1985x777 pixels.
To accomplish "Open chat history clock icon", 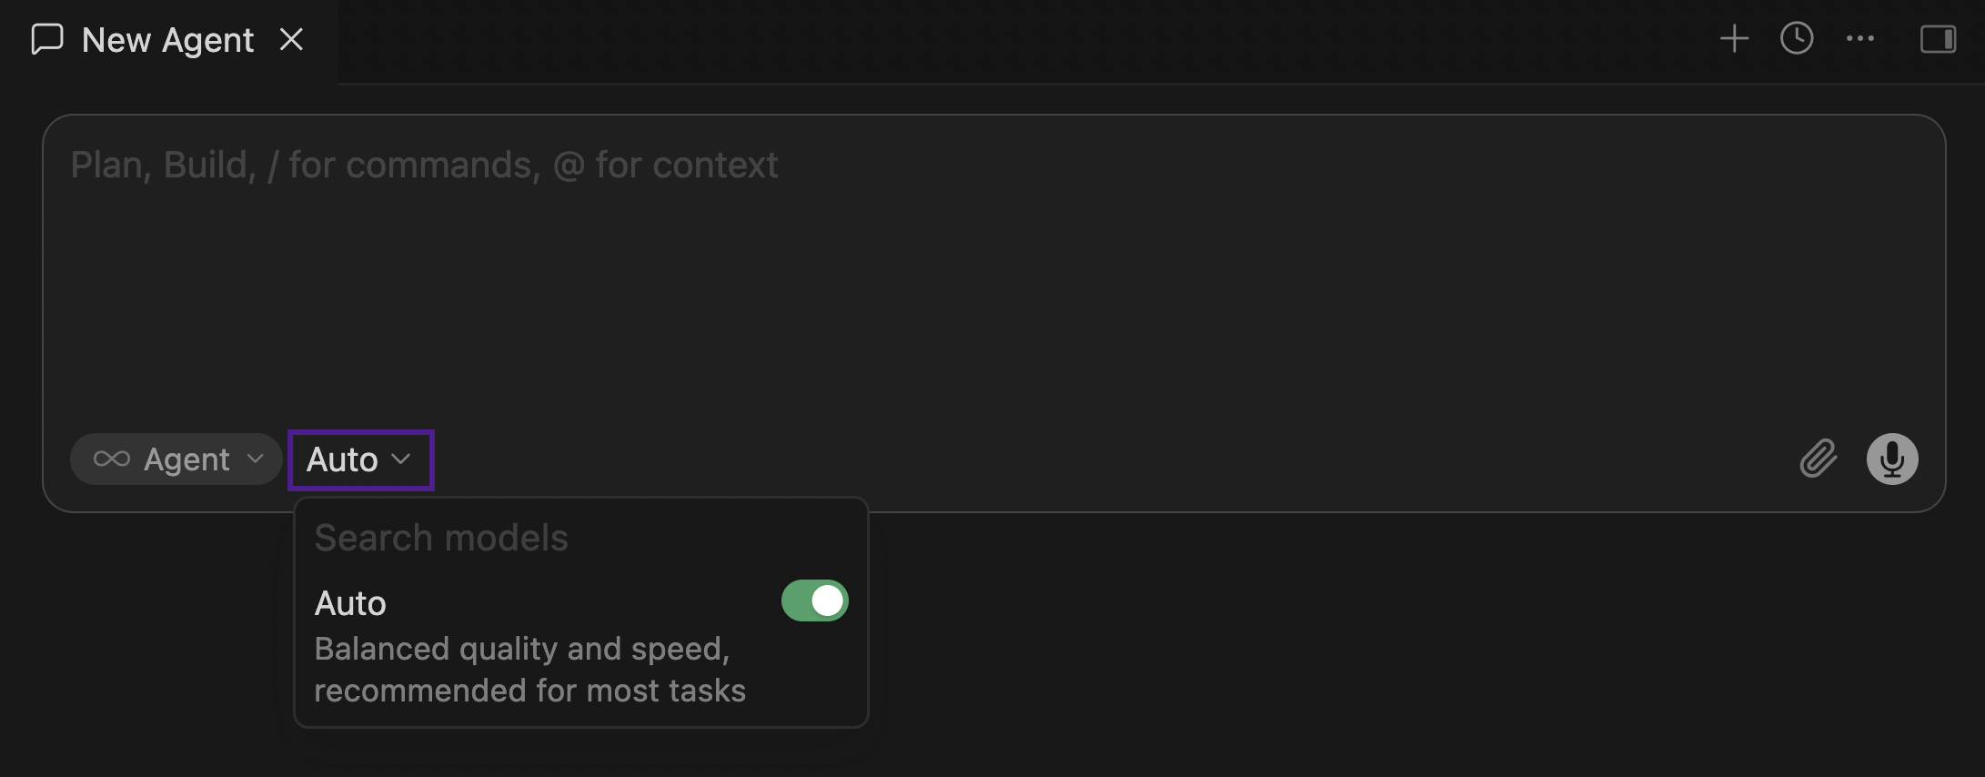I will pos(1797,39).
